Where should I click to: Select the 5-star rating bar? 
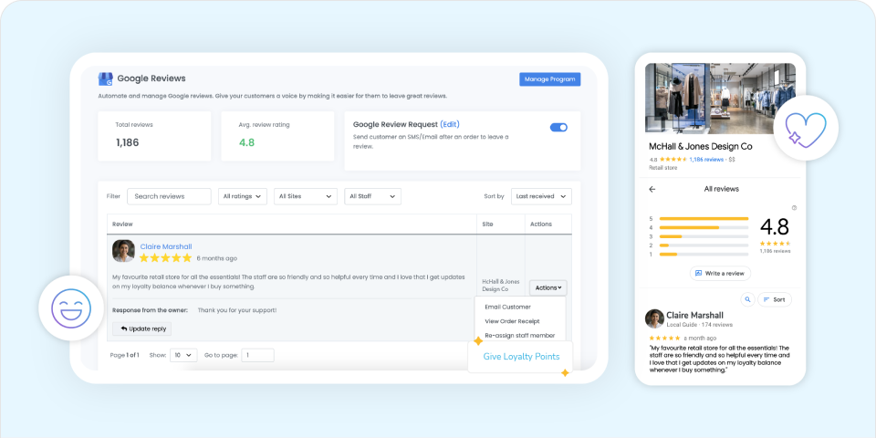[x=704, y=218]
